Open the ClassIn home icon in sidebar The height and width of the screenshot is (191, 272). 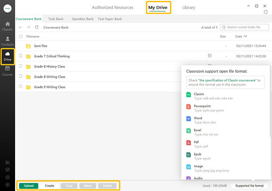click(x=7, y=24)
